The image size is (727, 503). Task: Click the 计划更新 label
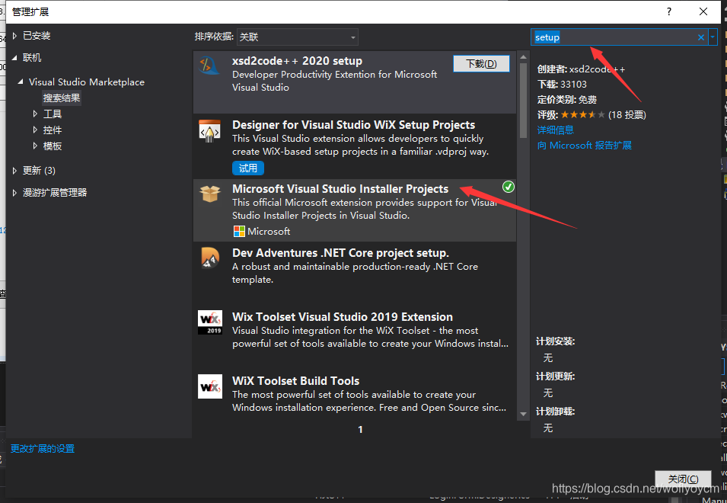pyautogui.click(x=556, y=376)
